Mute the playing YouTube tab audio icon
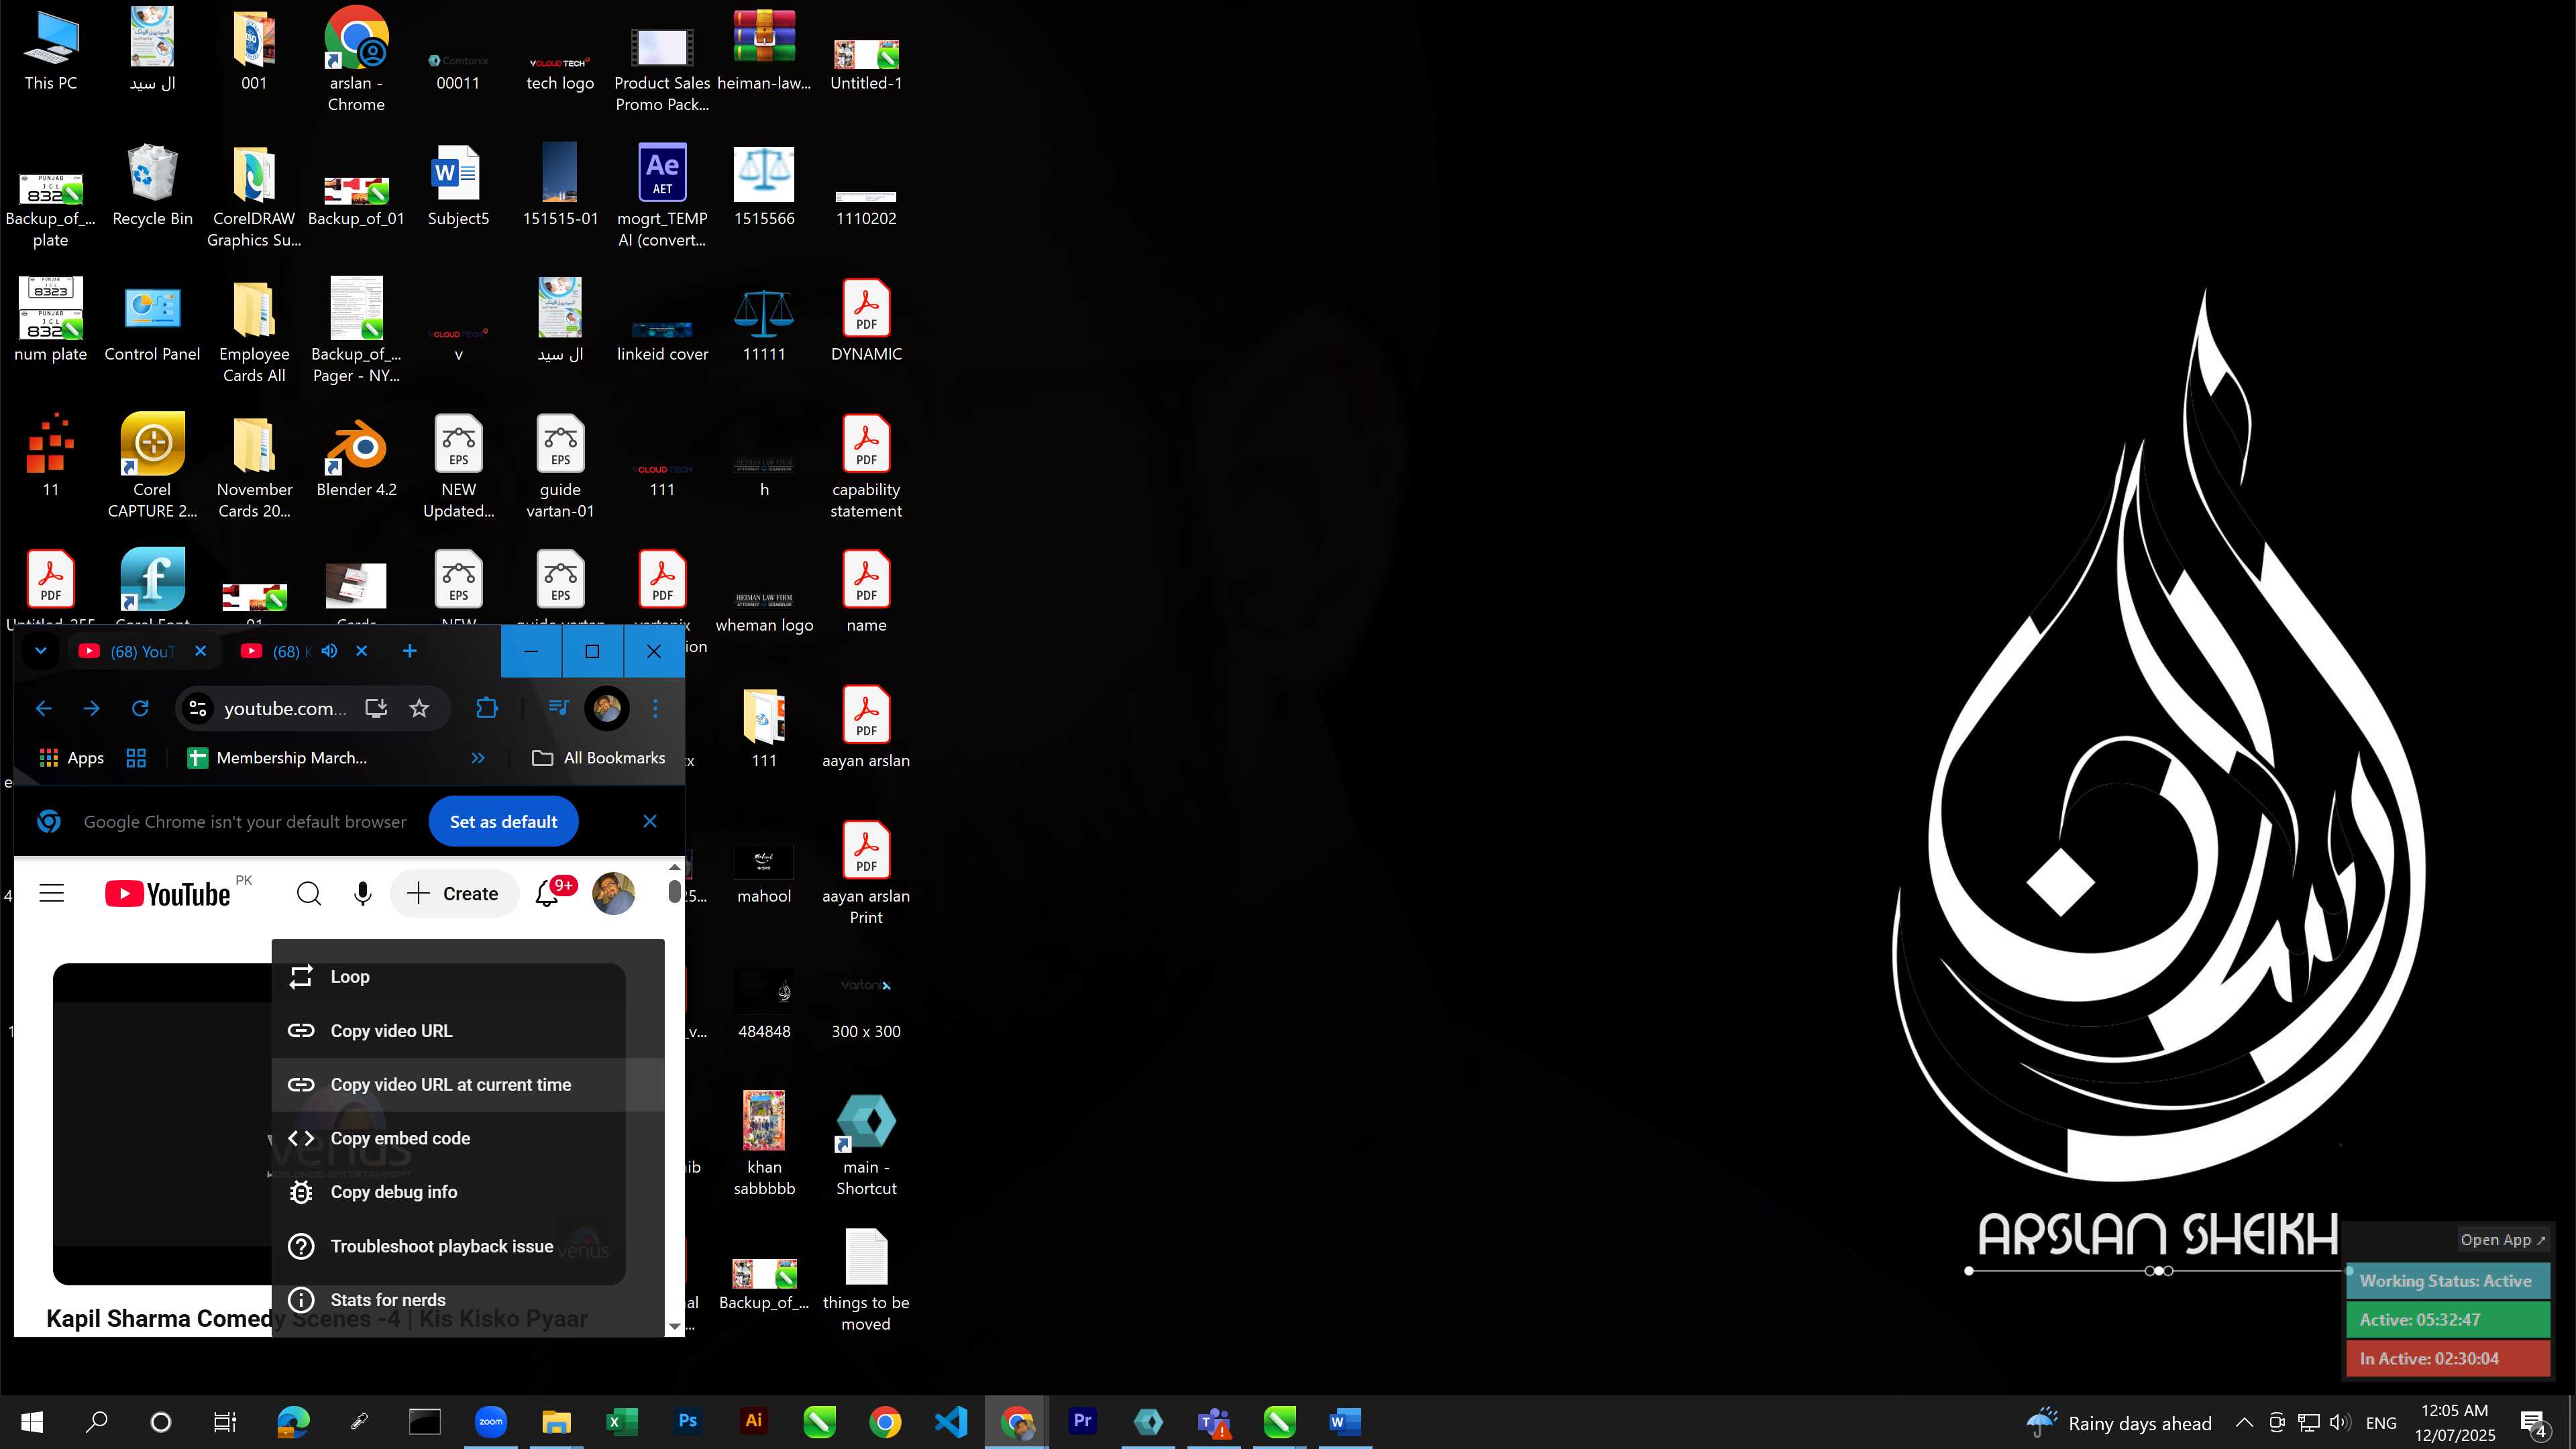The image size is (2576, 1449). pos(329,651)
